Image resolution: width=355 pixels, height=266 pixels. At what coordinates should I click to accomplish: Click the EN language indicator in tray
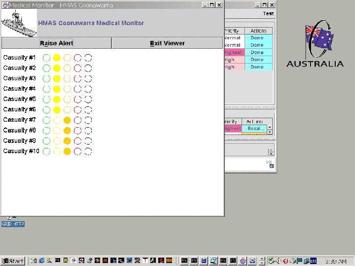[313, 261]
